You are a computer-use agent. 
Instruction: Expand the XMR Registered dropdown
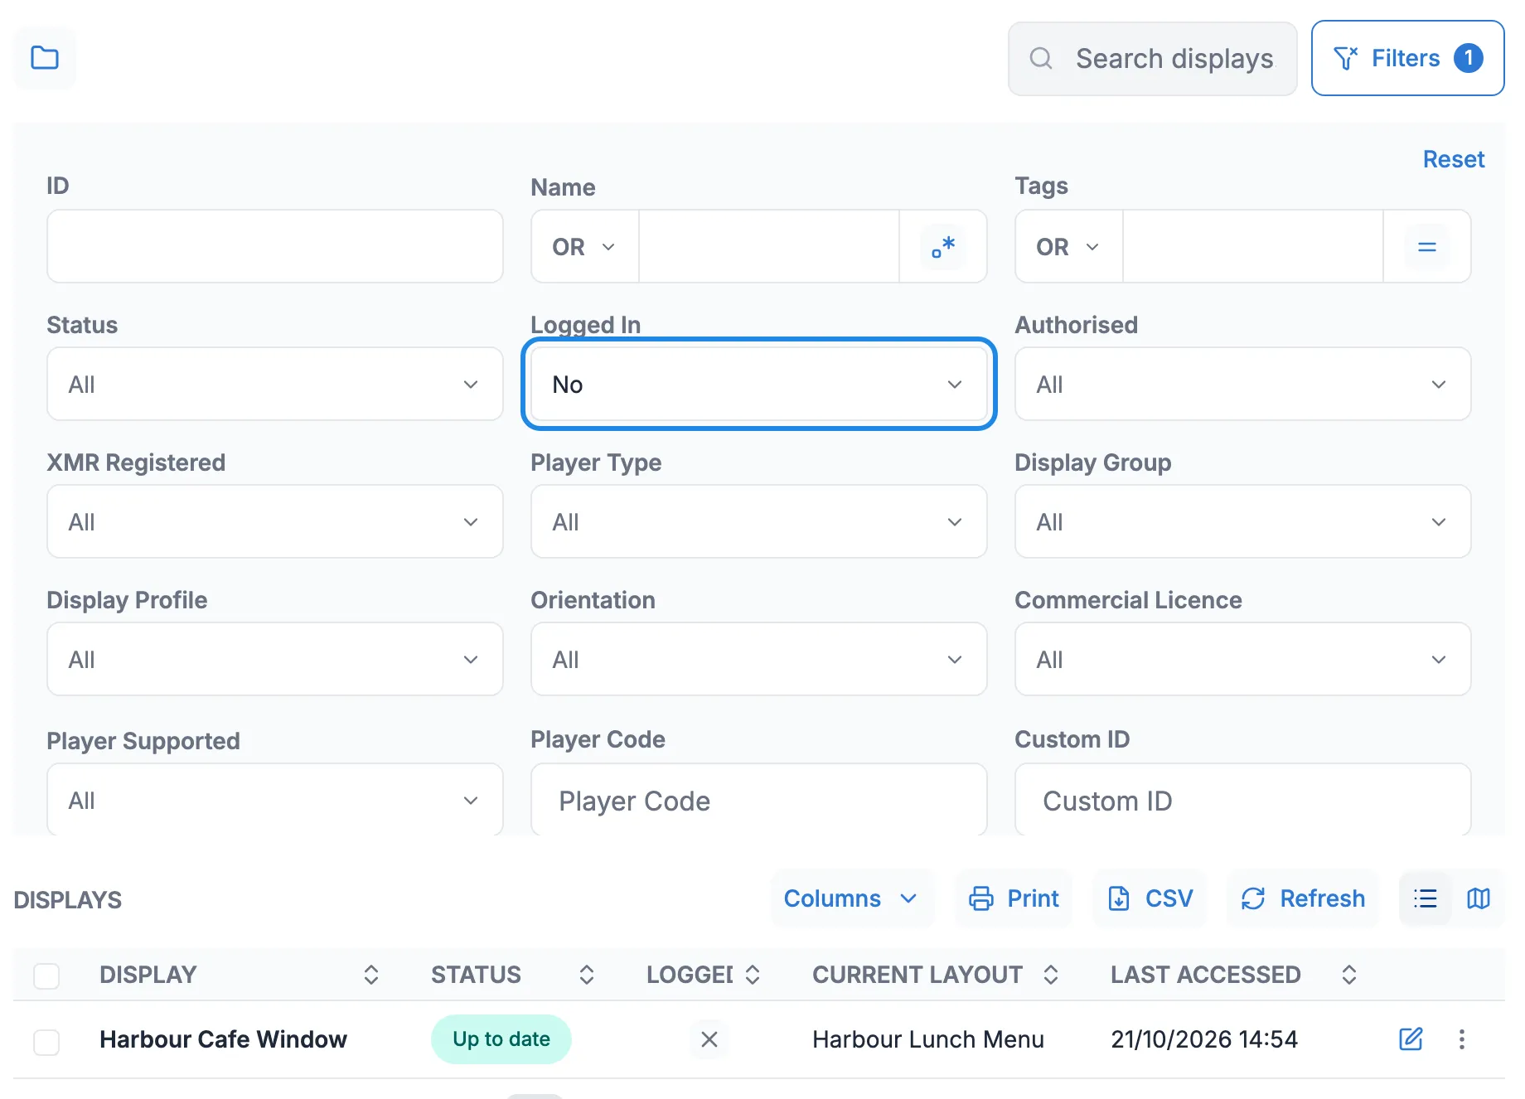point(275,522)
